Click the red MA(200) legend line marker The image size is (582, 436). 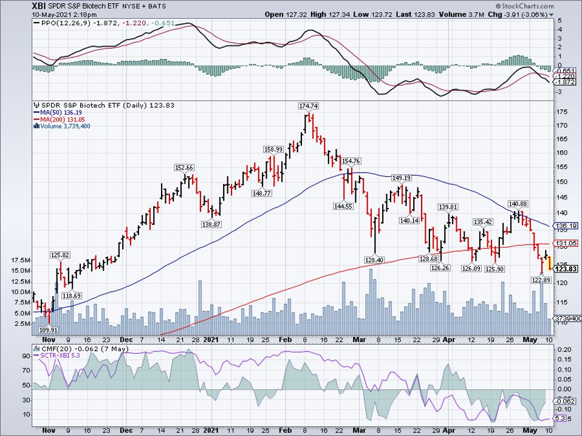(x=36, y=120)
